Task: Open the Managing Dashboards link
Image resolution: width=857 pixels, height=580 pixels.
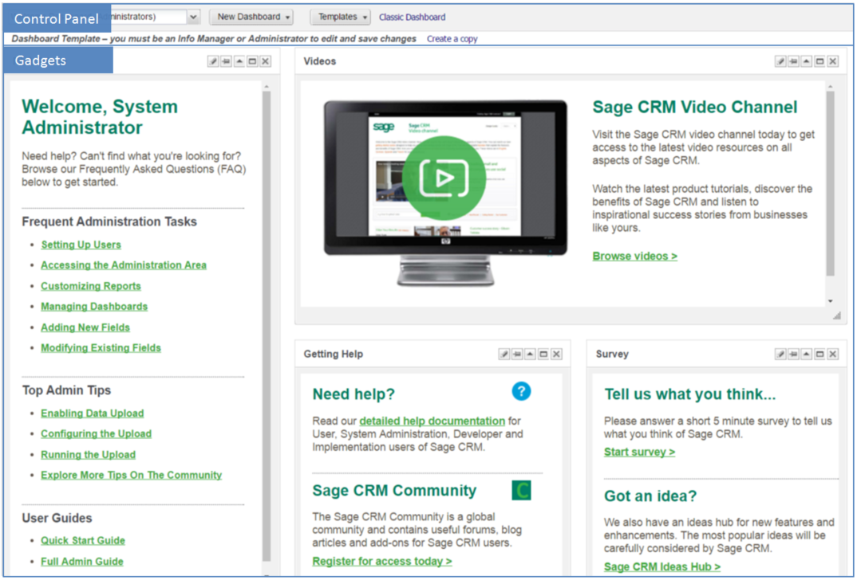Action: coord(94,307)
